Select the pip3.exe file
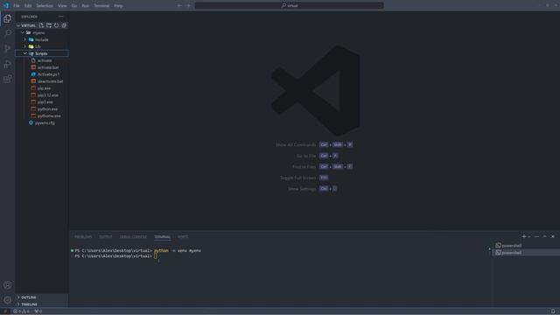The width and height of the screenshot is (560, 315). (x=45, y=102)
